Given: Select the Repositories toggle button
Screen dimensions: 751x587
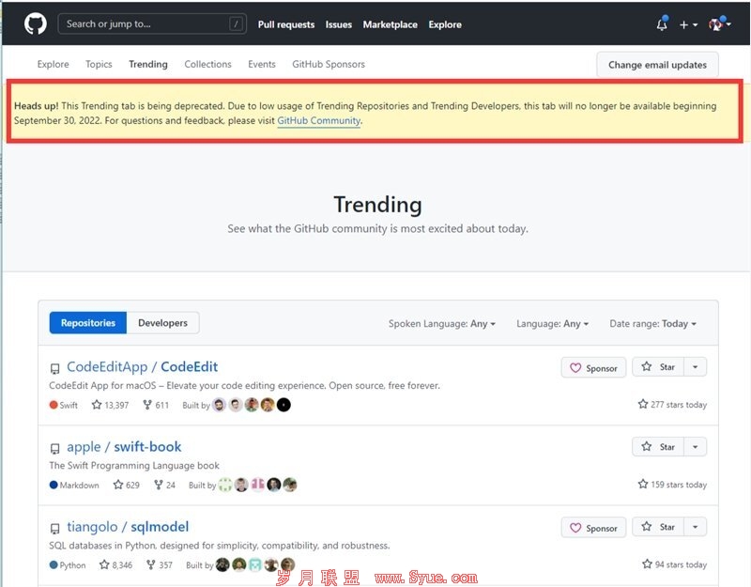Looking at the screenshot, I should click(x=88, y=323).
